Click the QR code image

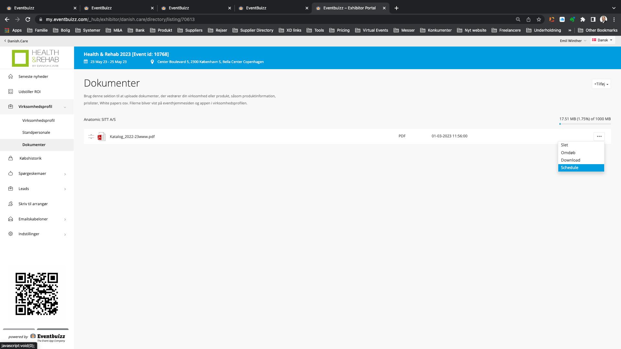coord(37,294)
